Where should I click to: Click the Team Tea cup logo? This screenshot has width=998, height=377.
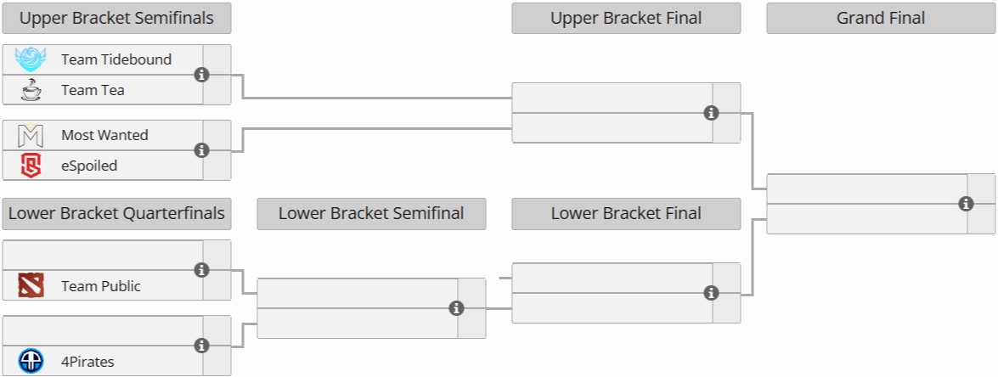(31, 90)
